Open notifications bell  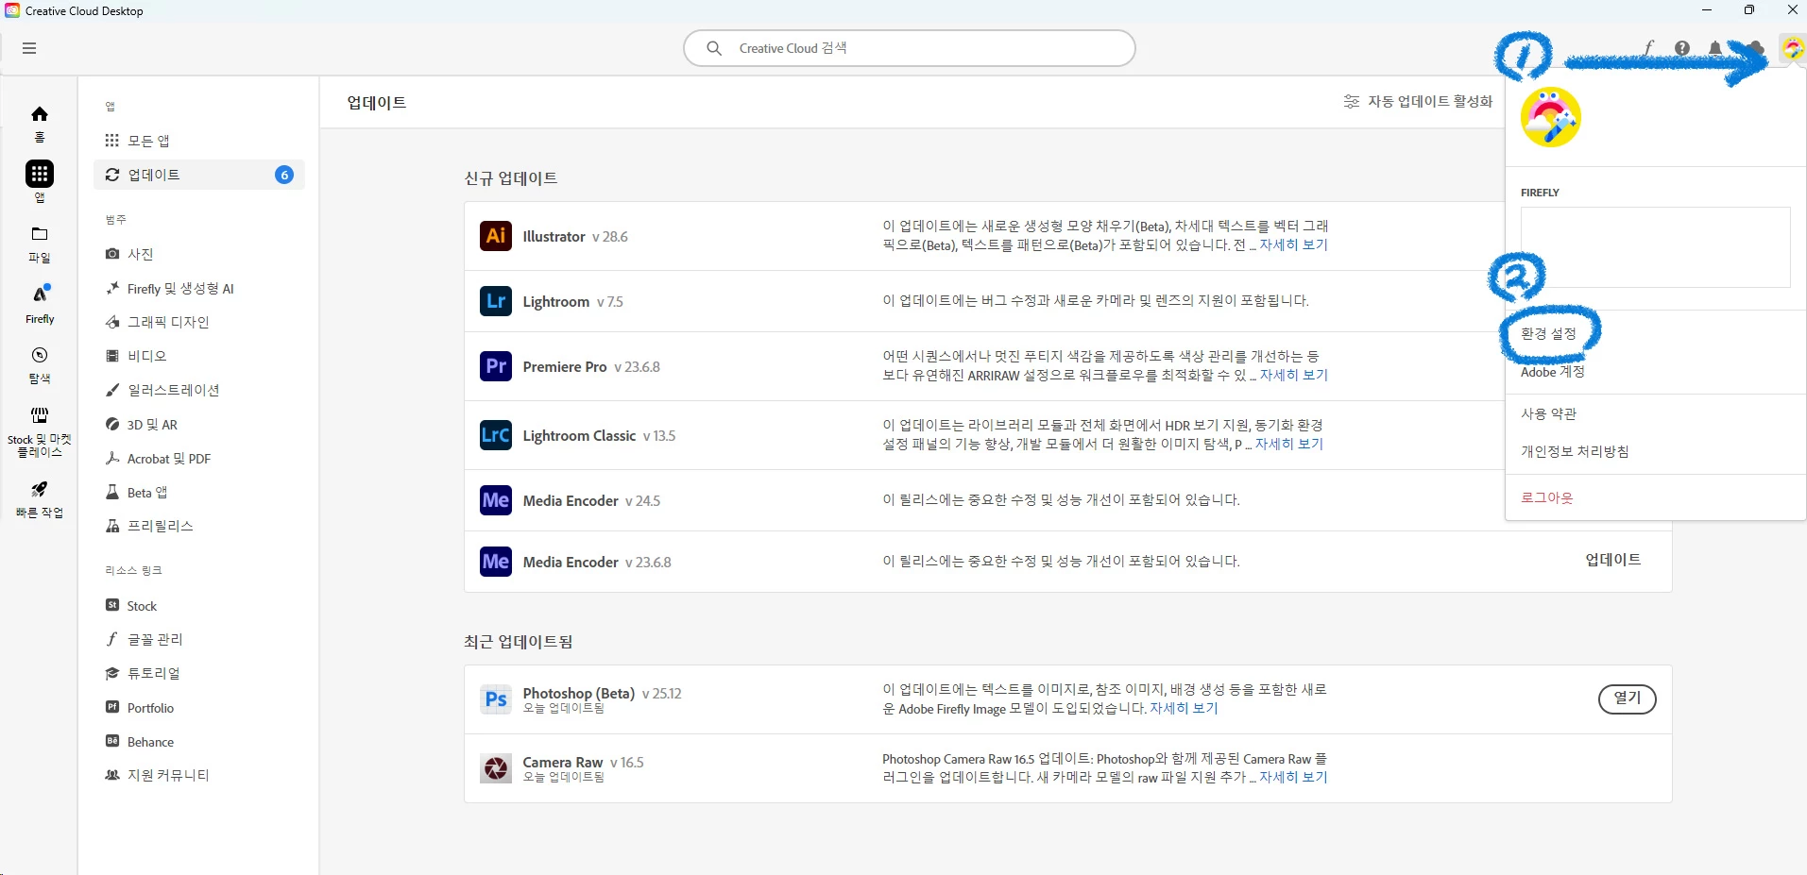coord(1715,48)
